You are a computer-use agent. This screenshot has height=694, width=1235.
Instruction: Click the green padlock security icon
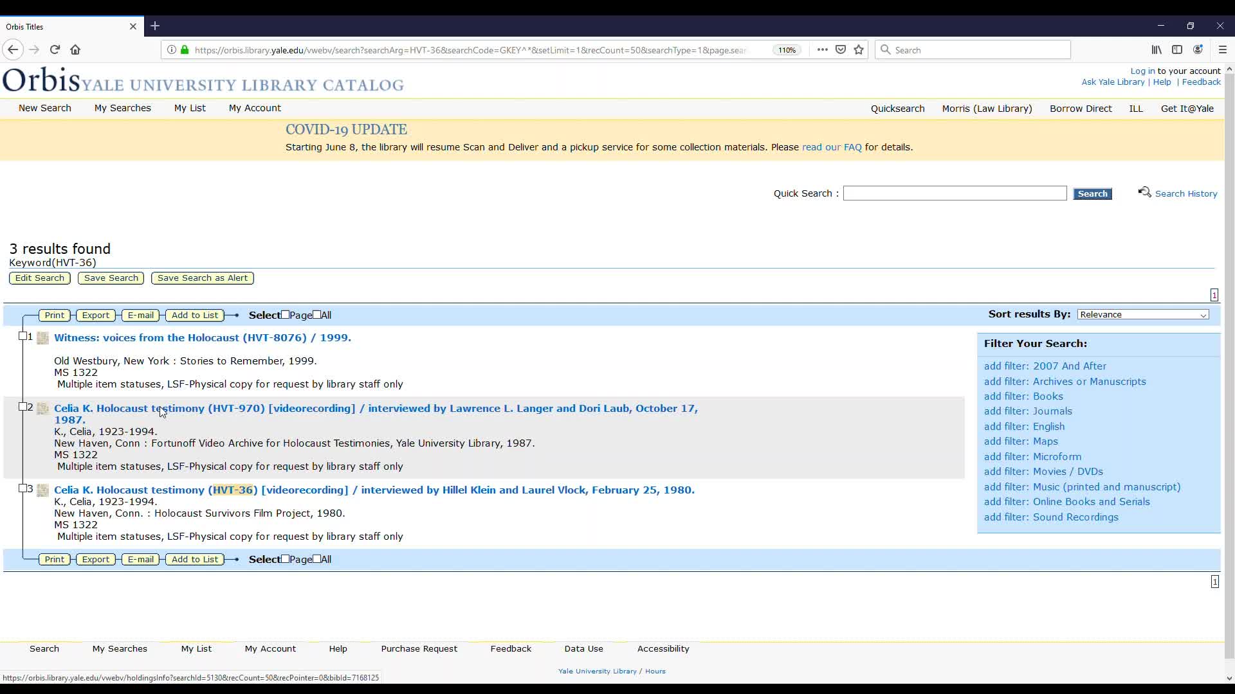(x=185, y=49)
